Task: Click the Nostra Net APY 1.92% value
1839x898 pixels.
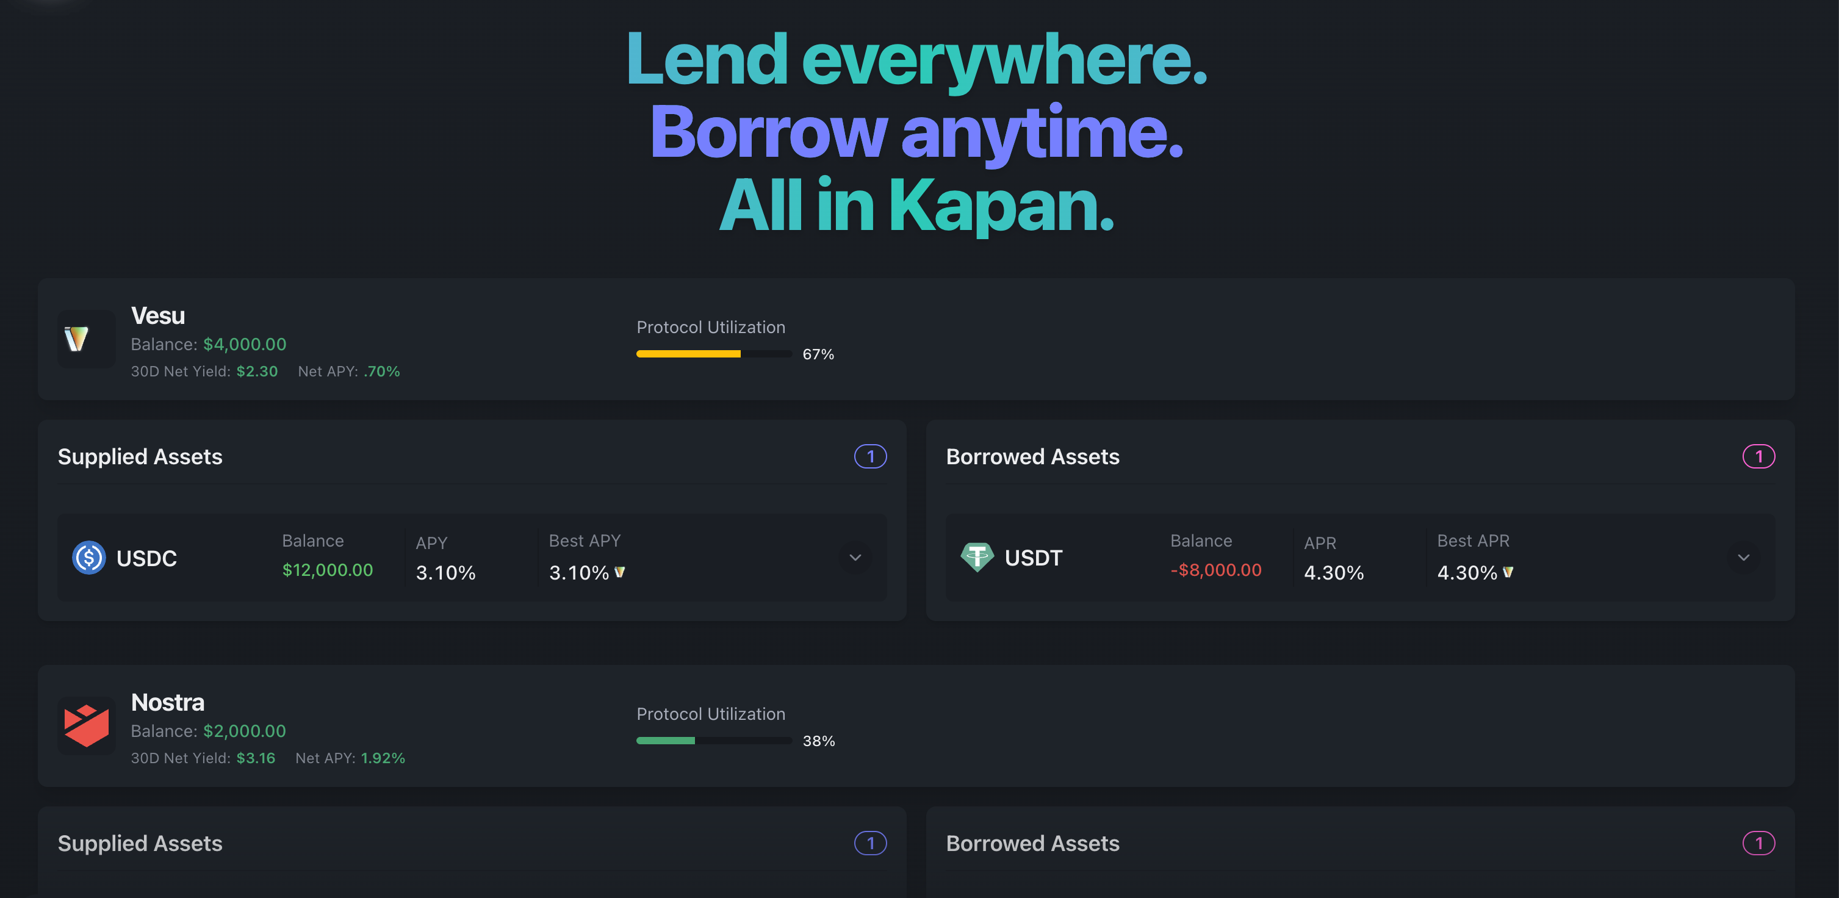Action: tap(383, 757)
